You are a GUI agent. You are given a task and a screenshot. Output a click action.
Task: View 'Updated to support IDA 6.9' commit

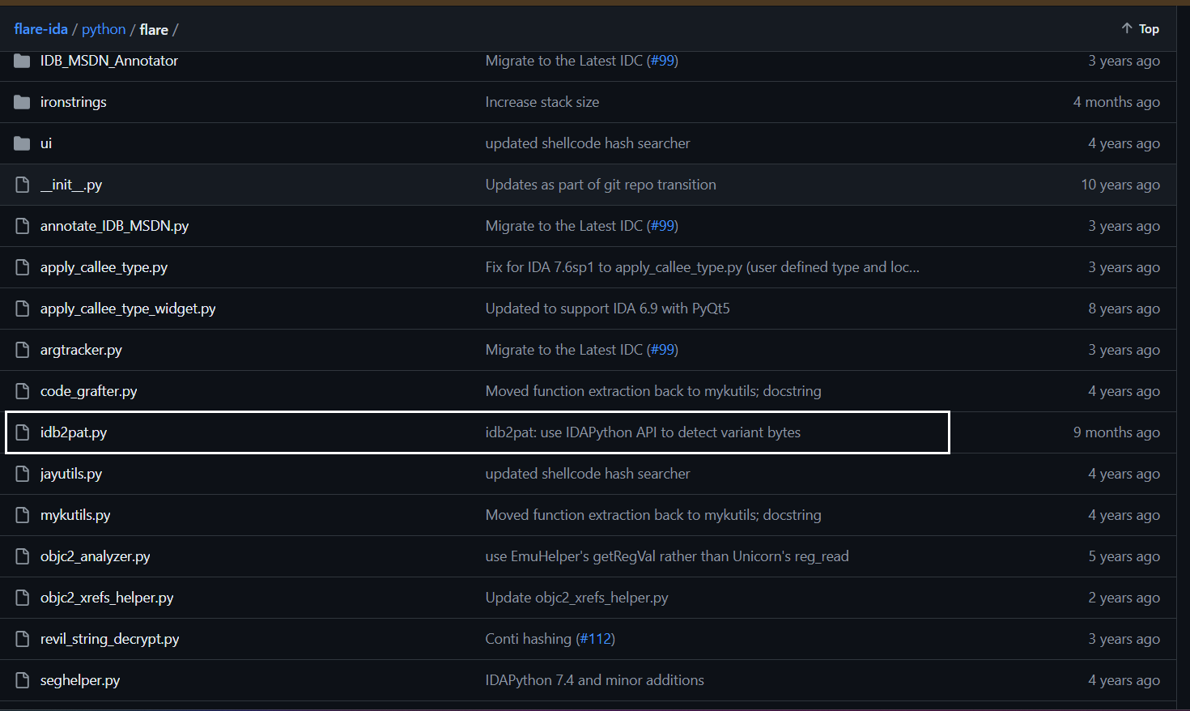point(607,309)
